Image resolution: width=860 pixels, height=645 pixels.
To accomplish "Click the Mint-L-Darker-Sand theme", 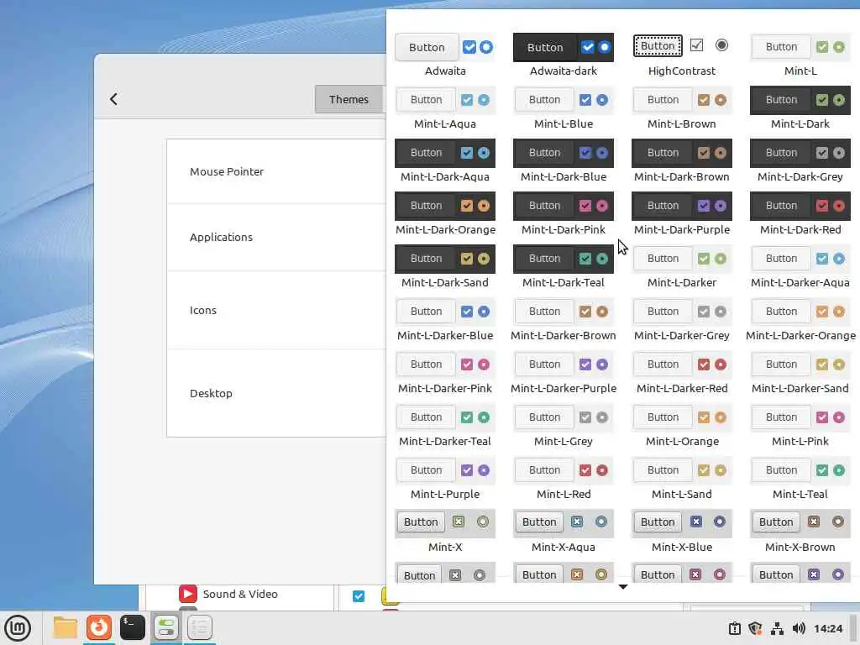I will click(x=800, y=372).
